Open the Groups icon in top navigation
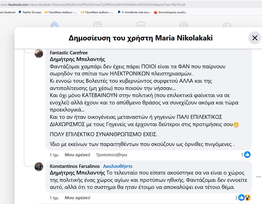262x204 pixels. [184, 25]
